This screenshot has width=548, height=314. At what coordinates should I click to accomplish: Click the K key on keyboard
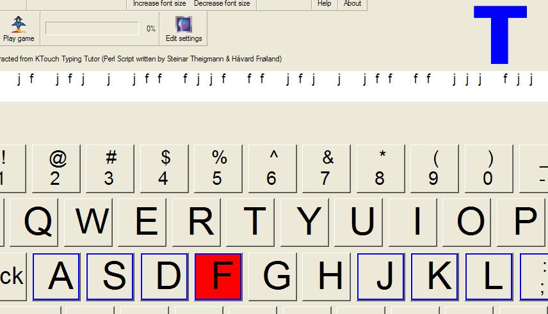pos(435,277)
